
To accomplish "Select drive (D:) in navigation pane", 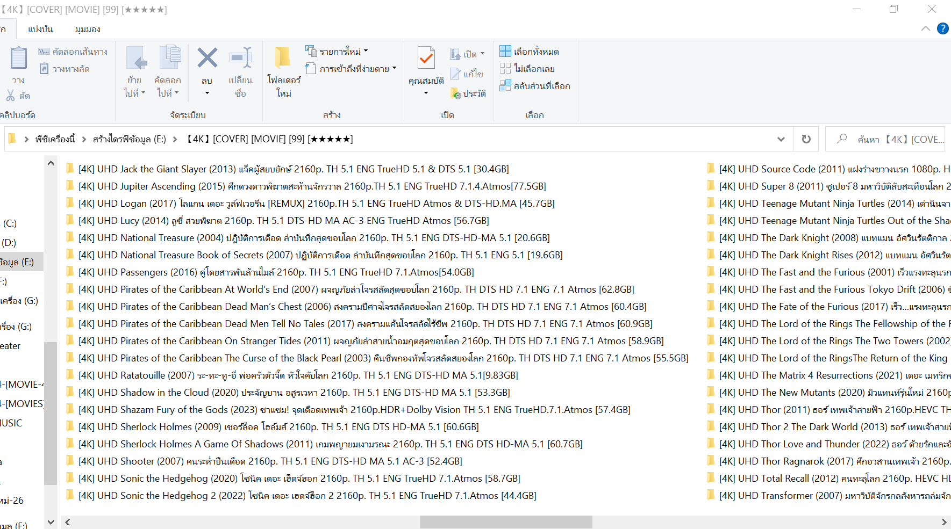I will [x=10, y=243].
